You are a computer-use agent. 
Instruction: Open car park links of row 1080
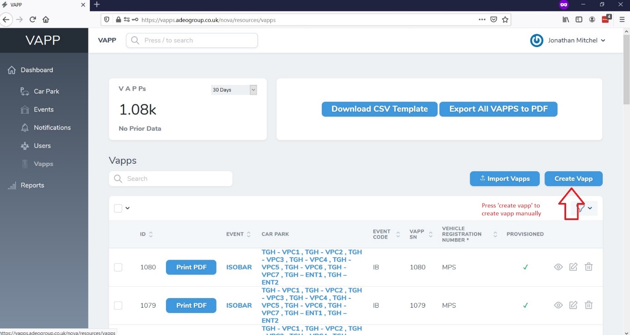pyautogui.click(x=312, y=267)
